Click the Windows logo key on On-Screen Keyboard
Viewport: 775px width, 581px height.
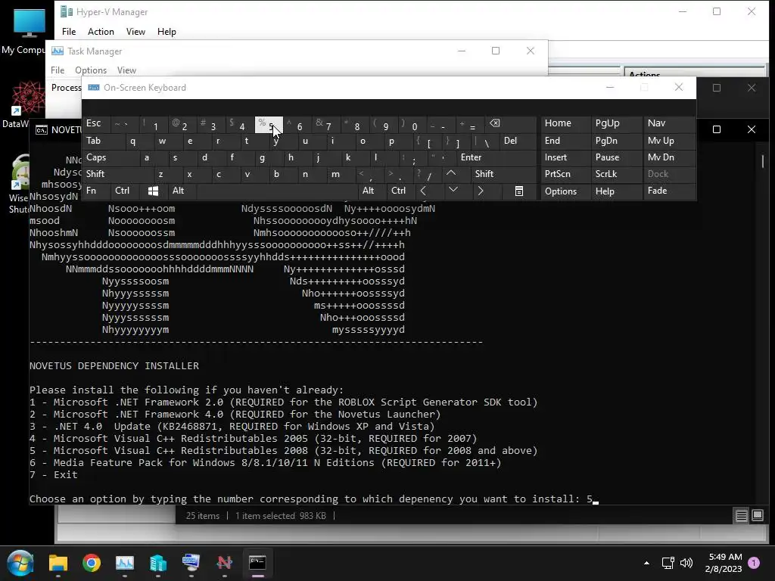(x=153, y=191)
